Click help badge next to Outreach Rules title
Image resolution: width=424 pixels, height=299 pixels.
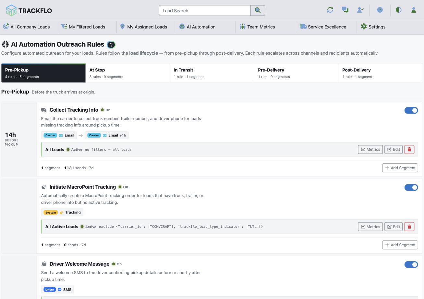(111, 45)
